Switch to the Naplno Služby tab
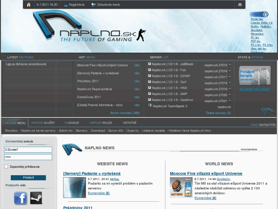278x209 pixels. coord(43,123)
